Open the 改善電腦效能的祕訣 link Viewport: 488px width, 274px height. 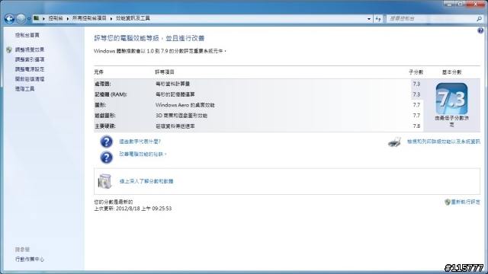(143, 154)
